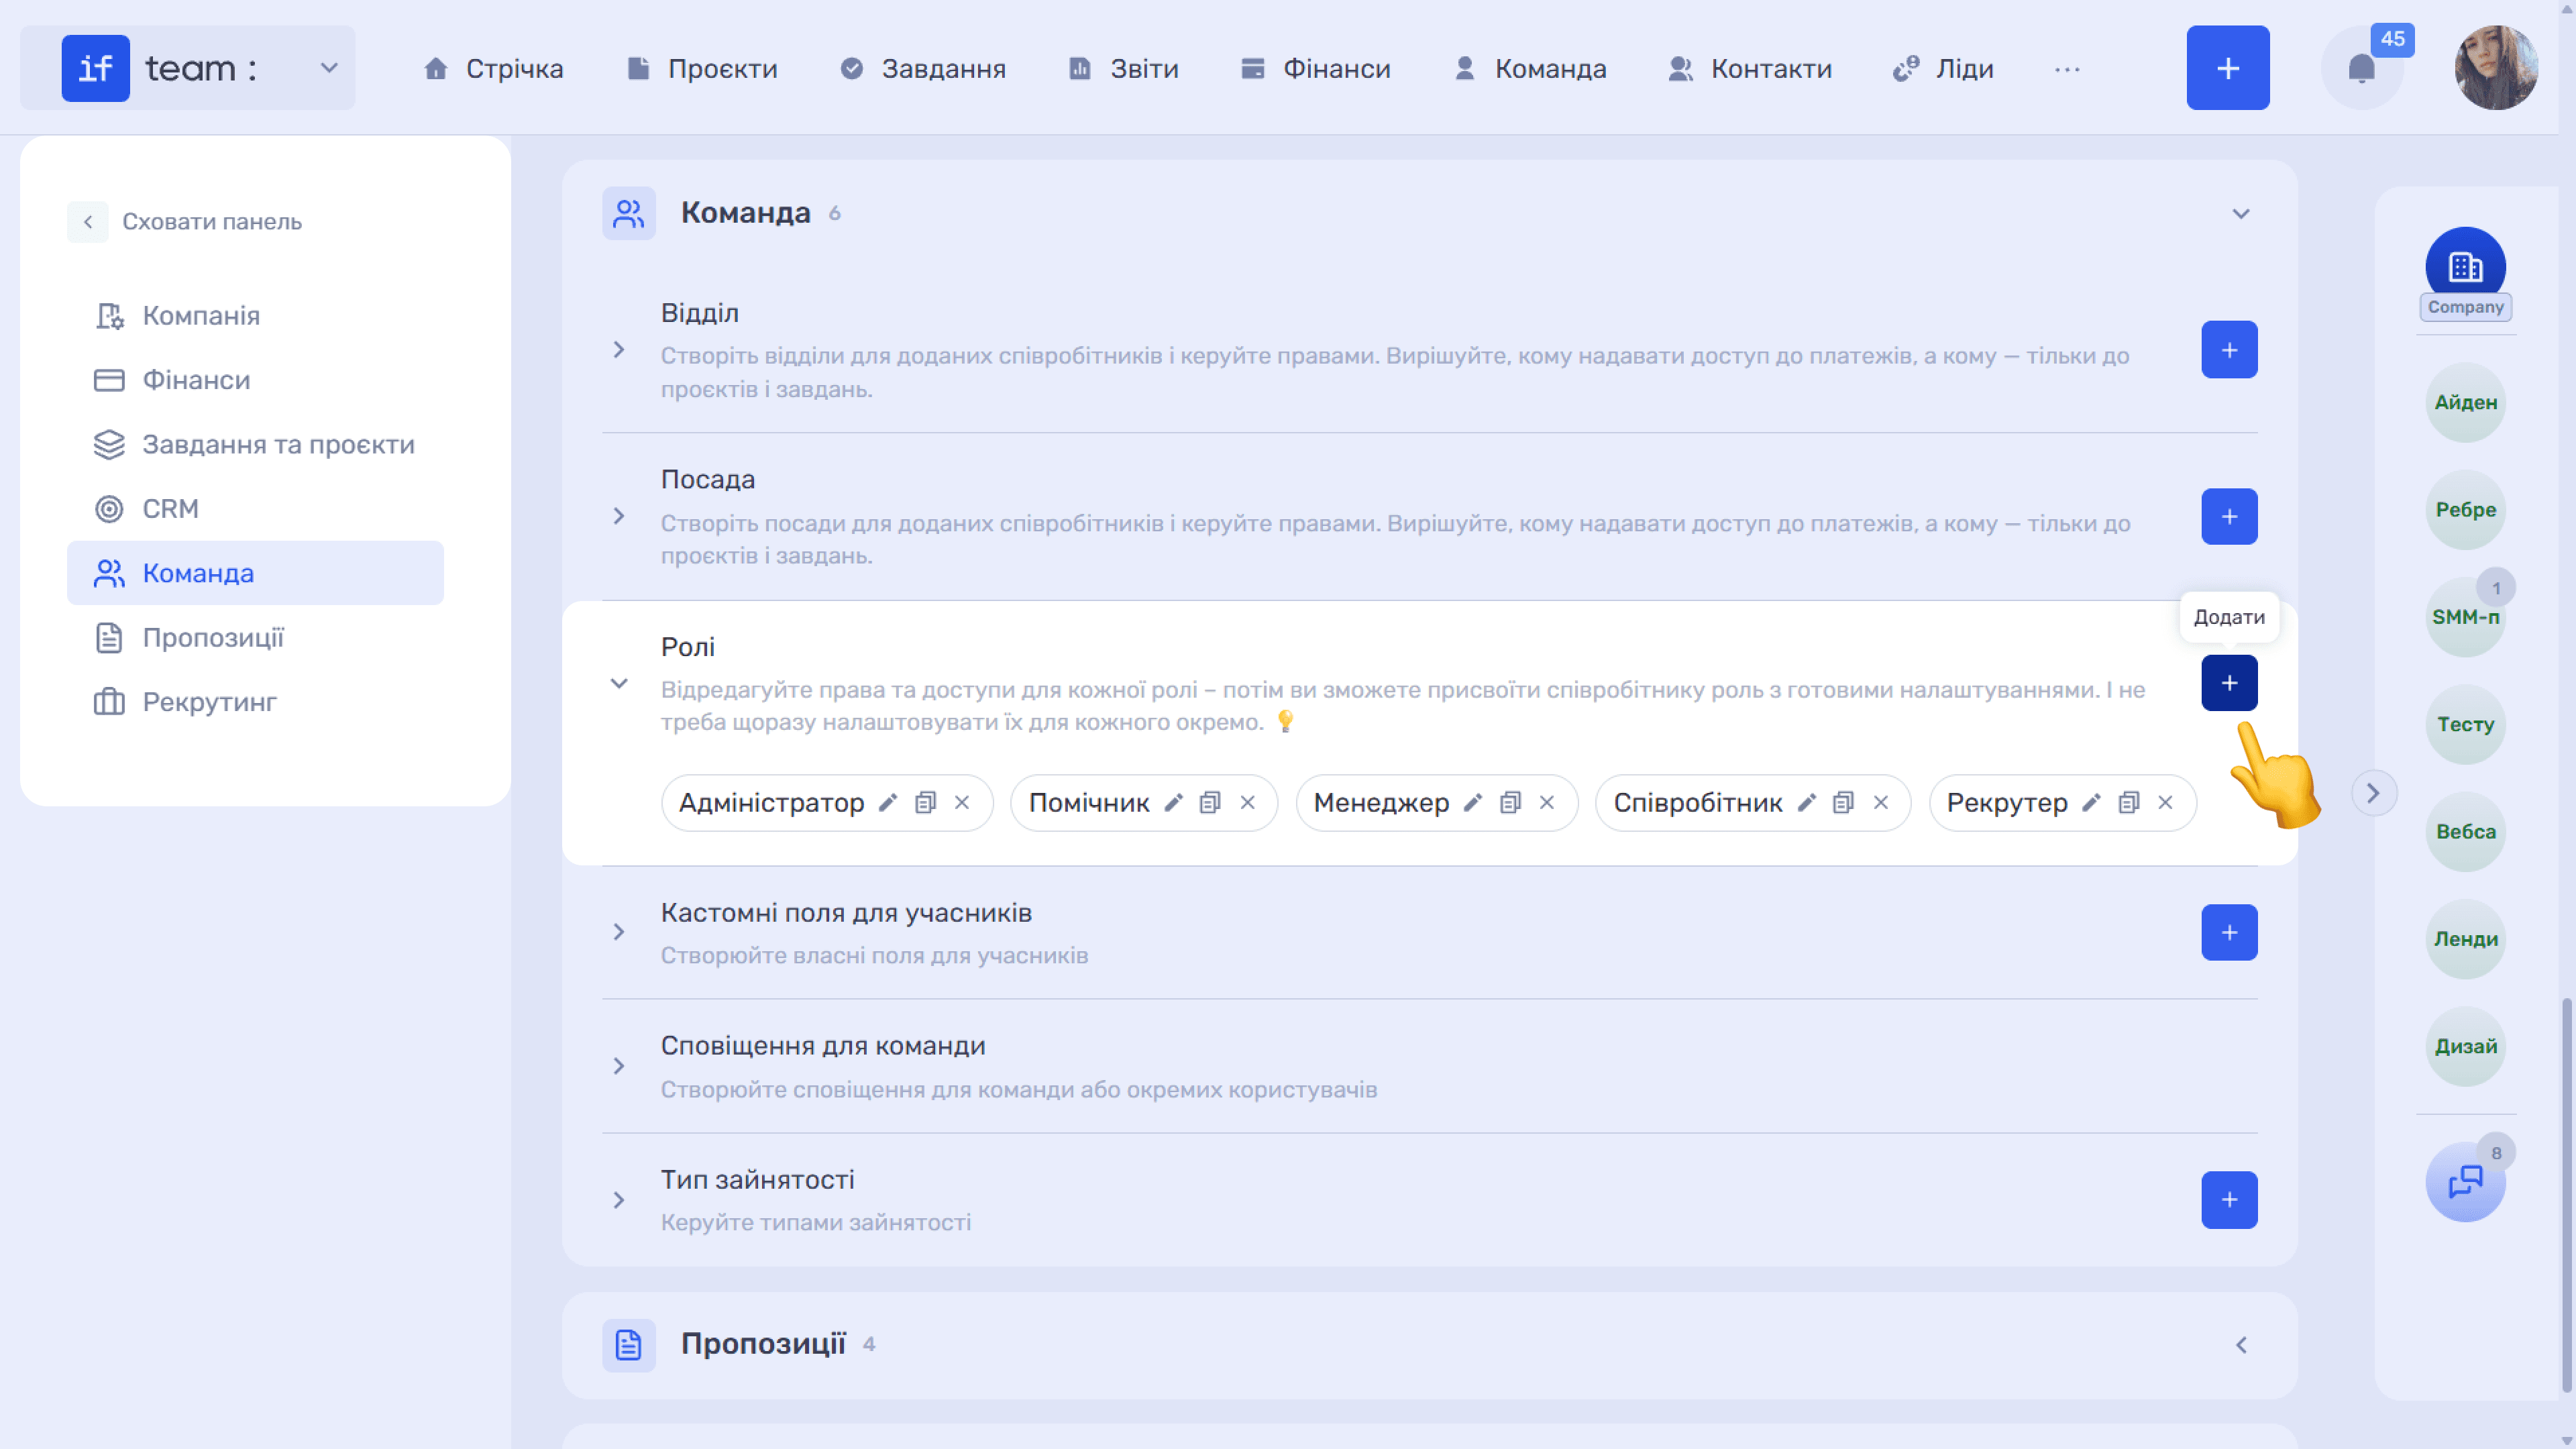Open Стрічка in top navigation

tap(493, 69)
